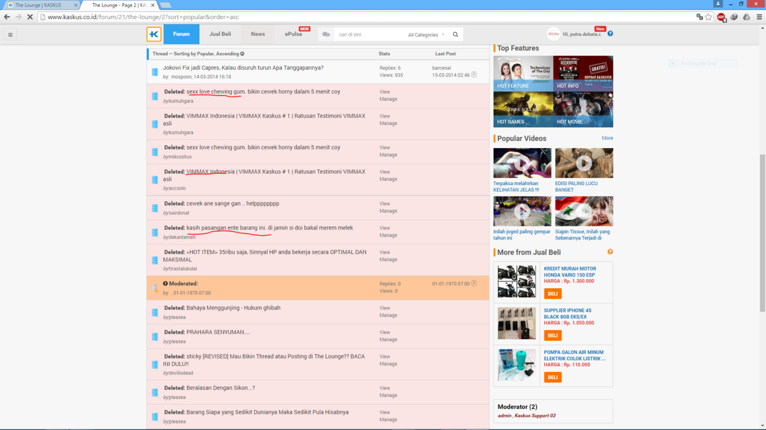This screenshot has width=766, height=430.
Task: Open the HOT FEATURE thumbnail
Action: [x=523, y=73]
